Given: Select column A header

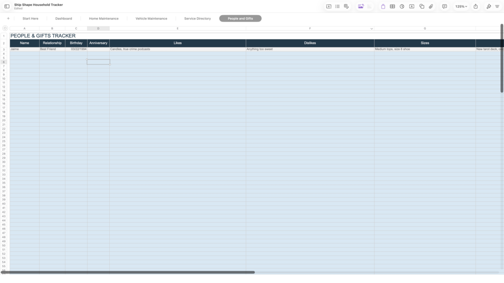Looking at the screenshot, I should tap(25, 29).
